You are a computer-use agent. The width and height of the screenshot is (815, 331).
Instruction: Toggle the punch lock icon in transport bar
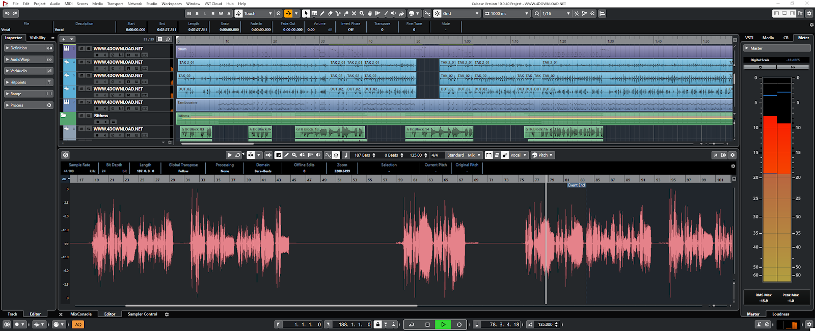pos(377,324)
